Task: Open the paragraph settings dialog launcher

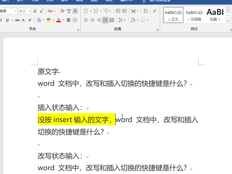Action: pos(157,30)
